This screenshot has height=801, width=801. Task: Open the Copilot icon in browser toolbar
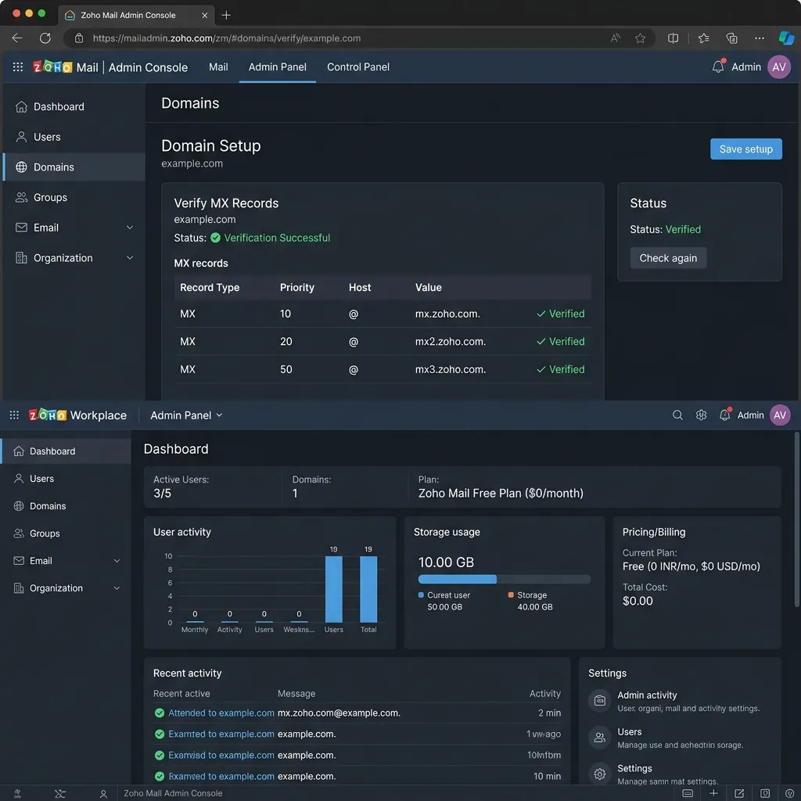[x=786, y=38]
